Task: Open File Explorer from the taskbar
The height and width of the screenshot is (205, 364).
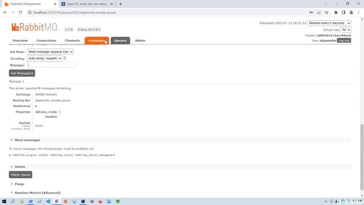Action: click(x=22, y=201)
